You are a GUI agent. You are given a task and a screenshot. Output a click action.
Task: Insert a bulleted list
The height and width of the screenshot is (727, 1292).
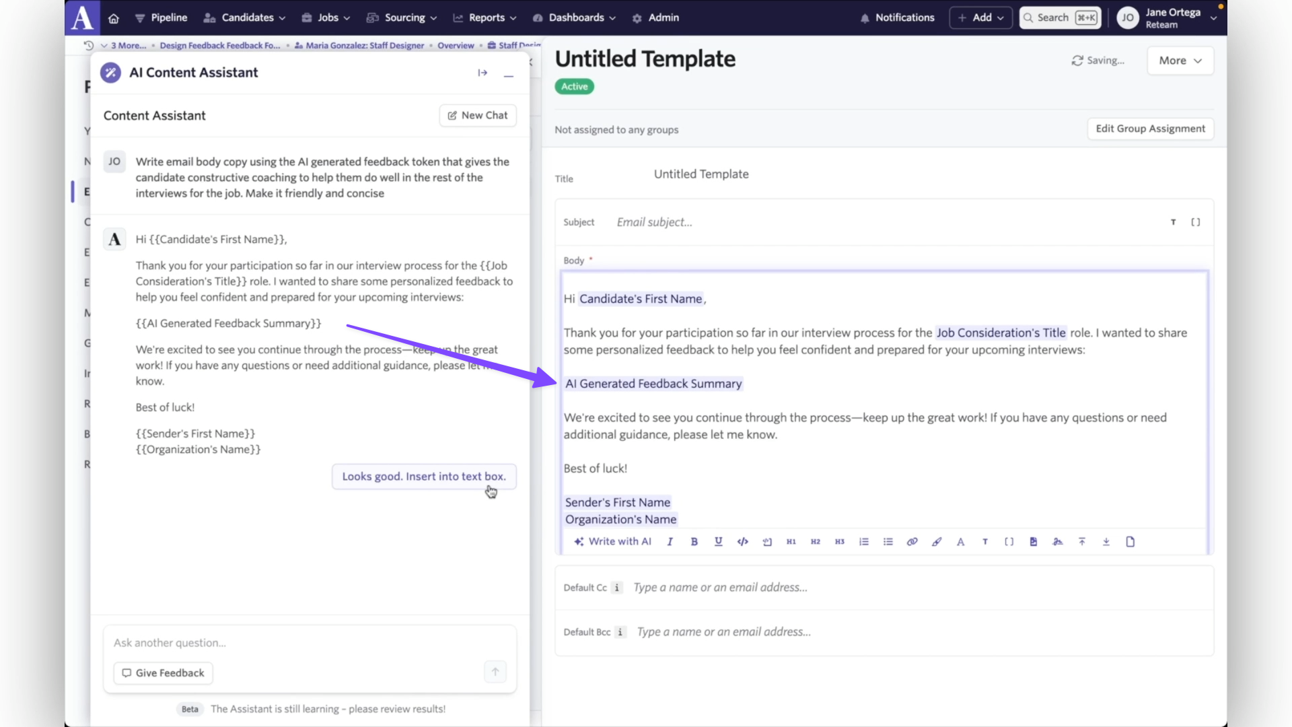[888, 541]
